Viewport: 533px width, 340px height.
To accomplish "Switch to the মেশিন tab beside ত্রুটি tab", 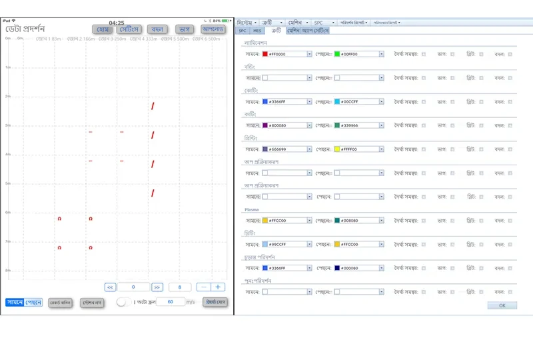I will point(293,31).
